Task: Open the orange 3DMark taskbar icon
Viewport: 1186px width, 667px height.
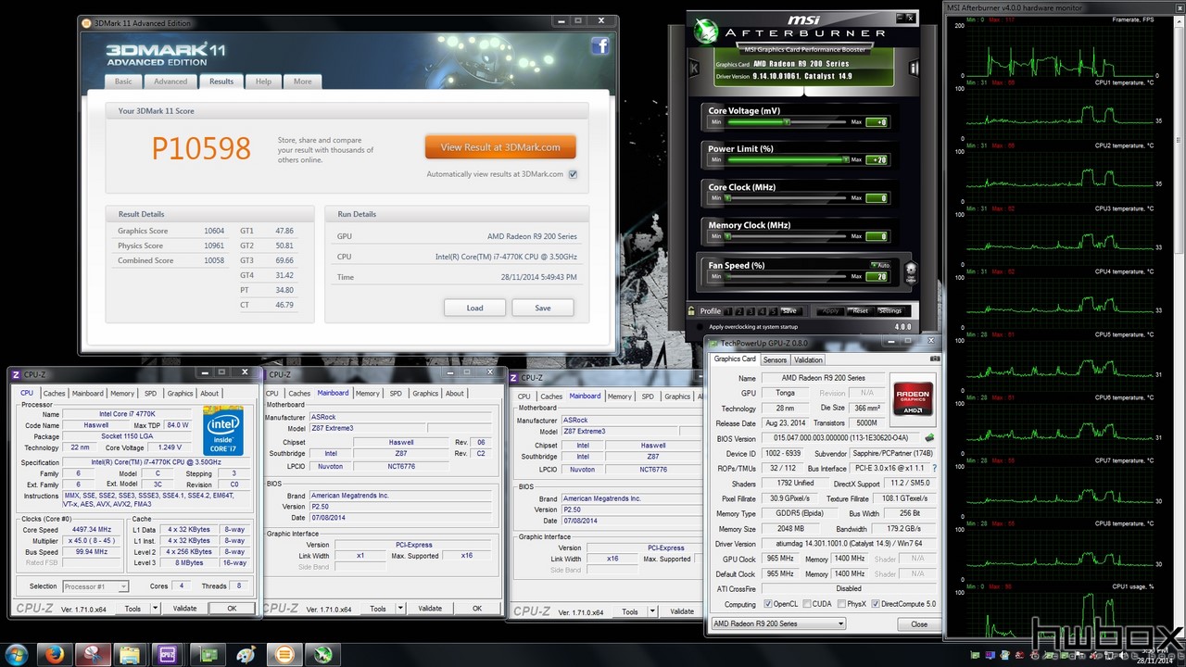Action: (284, 655)
